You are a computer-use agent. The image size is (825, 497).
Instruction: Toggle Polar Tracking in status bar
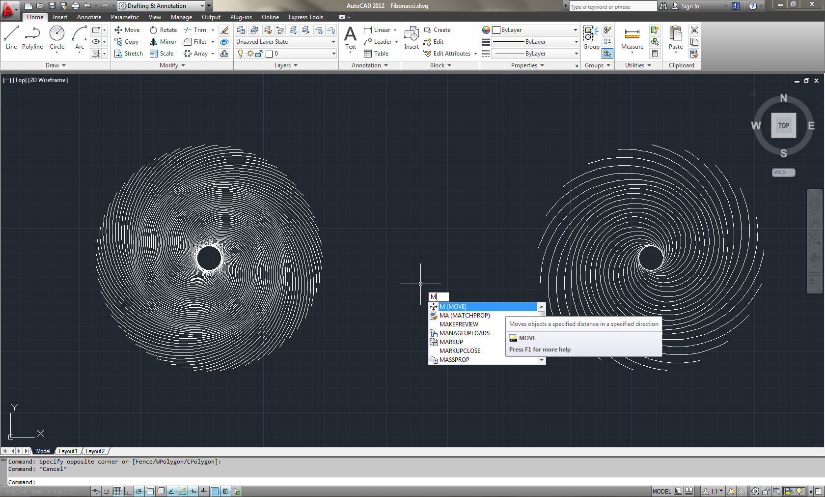pyautogui.click(x=139, y=491)
